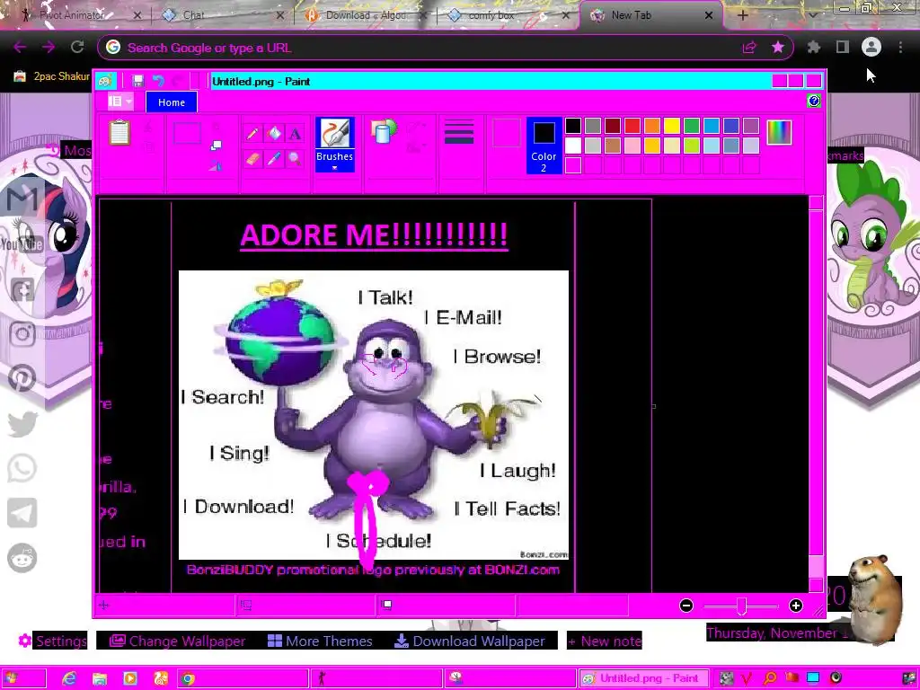Select the Fill with color bucket tool
Image resolution: width=920 pixels, height=690 pixels.
point(273,134)
